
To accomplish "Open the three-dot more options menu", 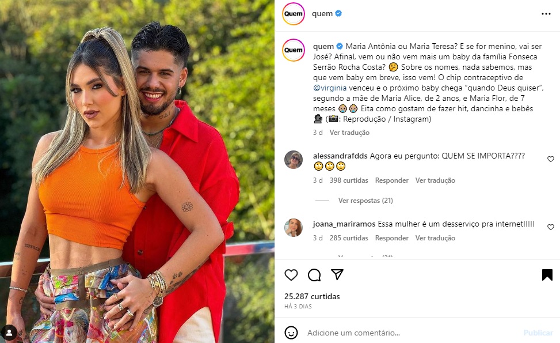I will click(546, 14).
